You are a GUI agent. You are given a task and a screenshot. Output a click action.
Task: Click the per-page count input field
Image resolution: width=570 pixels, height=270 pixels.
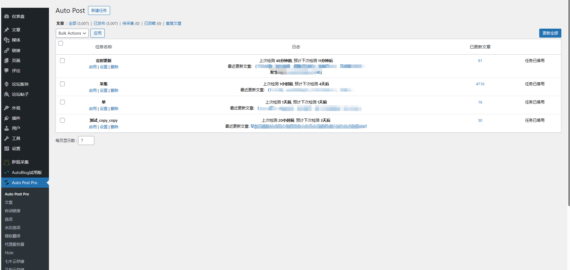pos(86,140)
